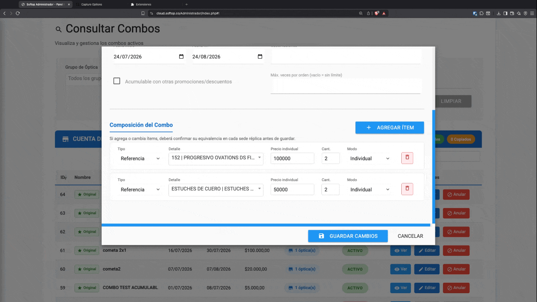Open Brave Shields icon in address bar
The image size is (537, 302).
pyautogui.click(x=377, y=13)
